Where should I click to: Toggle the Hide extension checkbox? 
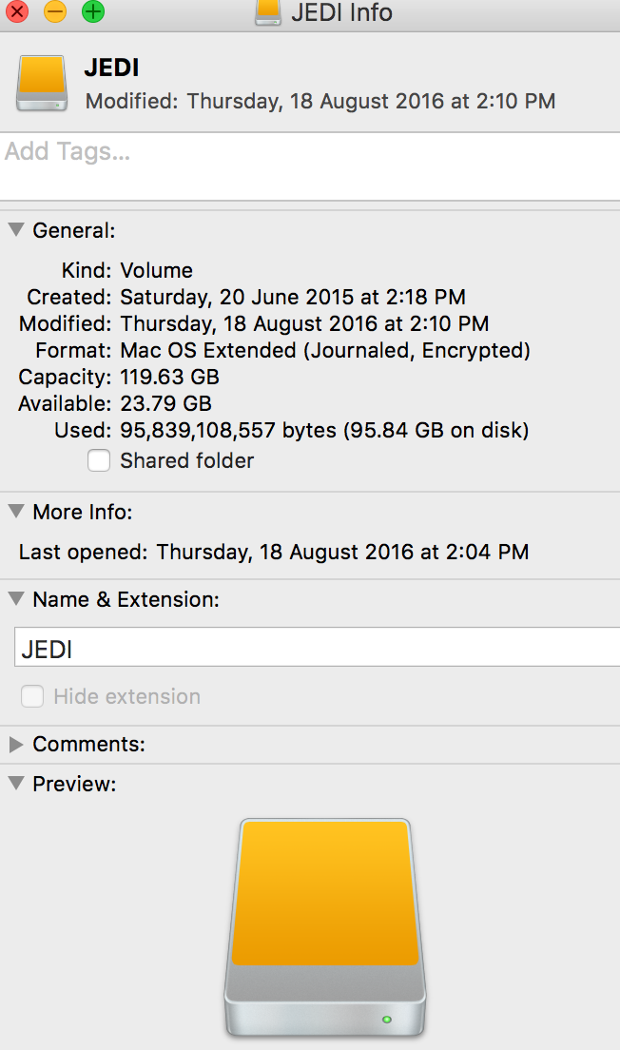pyautogui.click(x=32, y=696)
